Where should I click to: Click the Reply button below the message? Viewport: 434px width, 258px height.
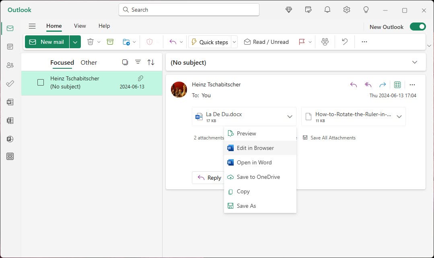pos(209,178)
